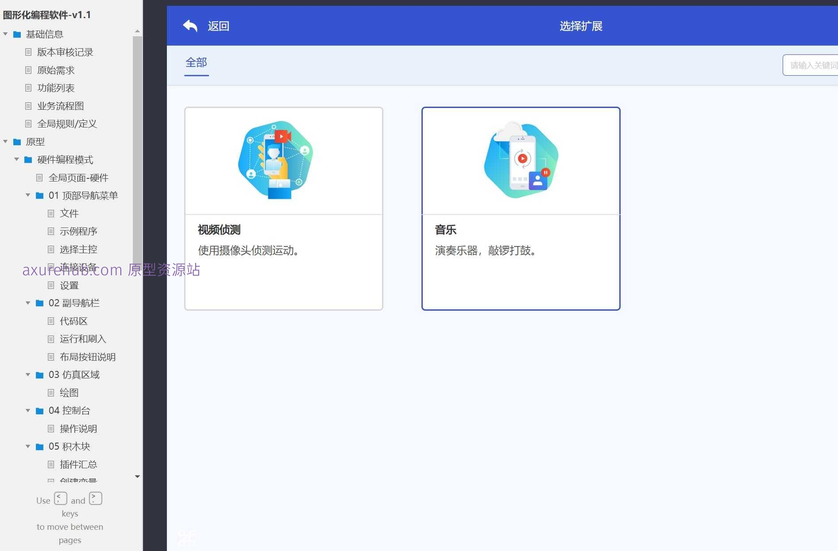This screenshot has height=551, width=838.
Task: Click the page icon beside 全局页面-硬件
Action: coord(39,177)
